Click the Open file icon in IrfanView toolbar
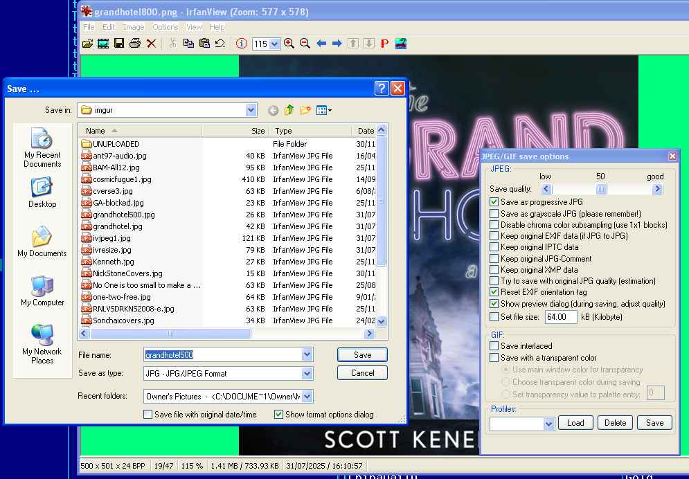This screenshot has height=479, width=689. click(x=87, y=44)
